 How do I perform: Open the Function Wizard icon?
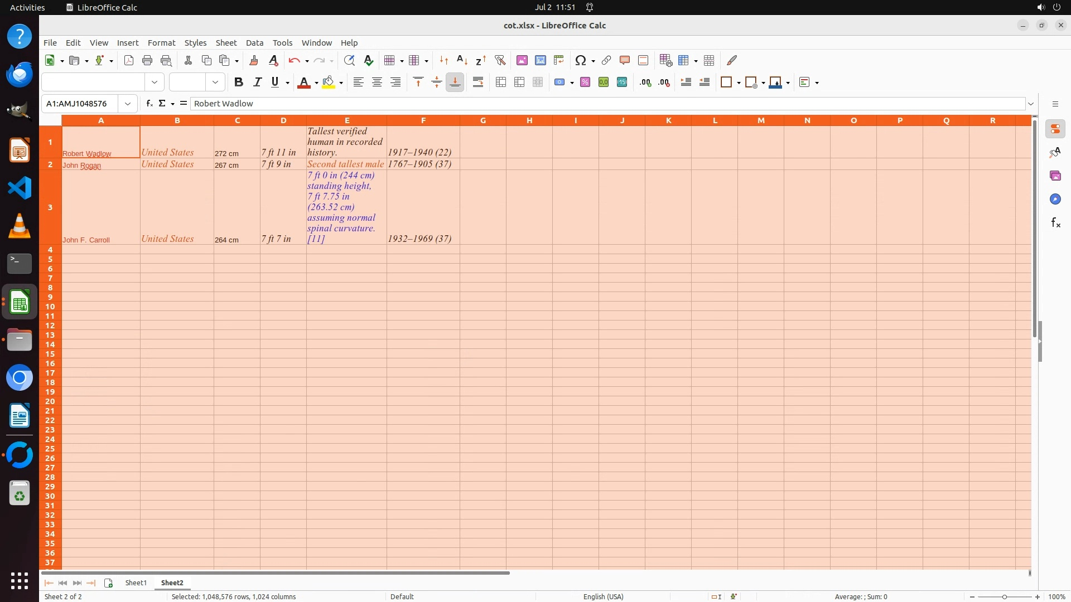[149, 104]
